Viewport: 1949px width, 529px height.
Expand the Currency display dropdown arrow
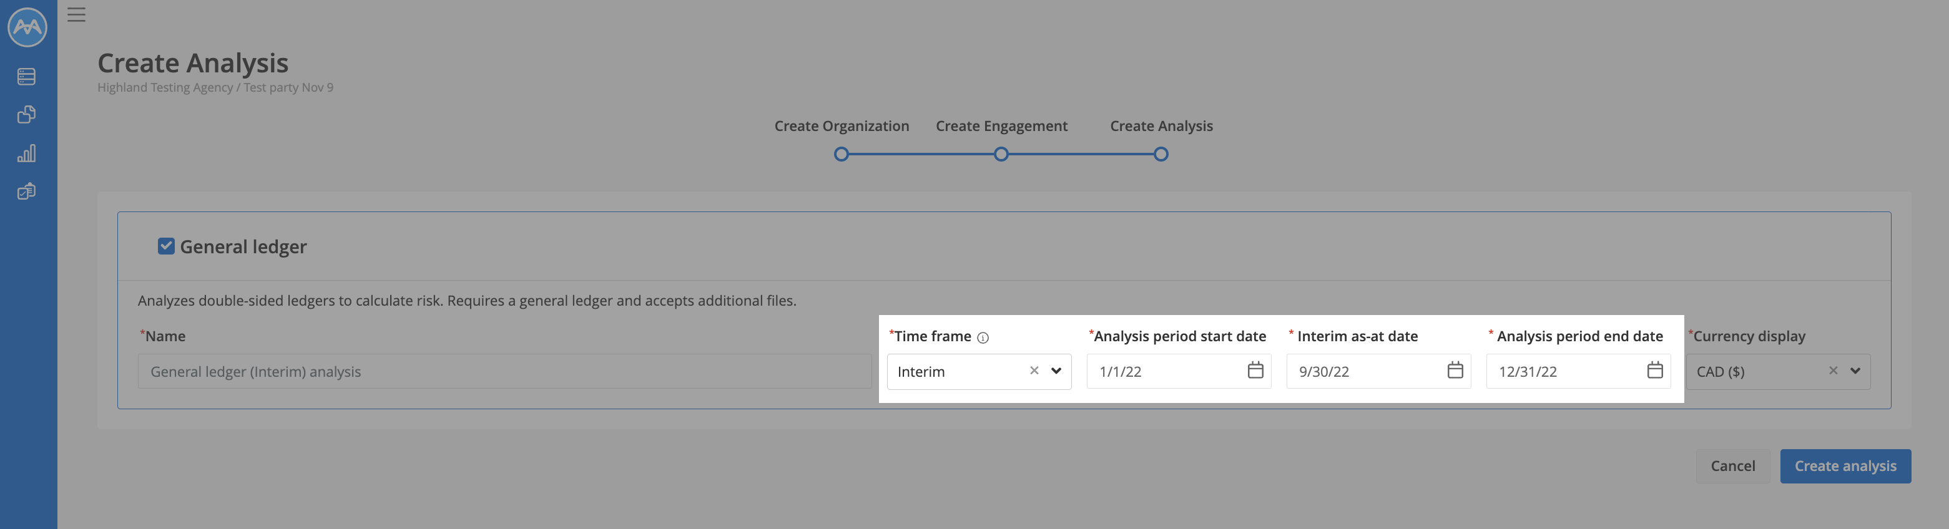tap(1855, 371)
